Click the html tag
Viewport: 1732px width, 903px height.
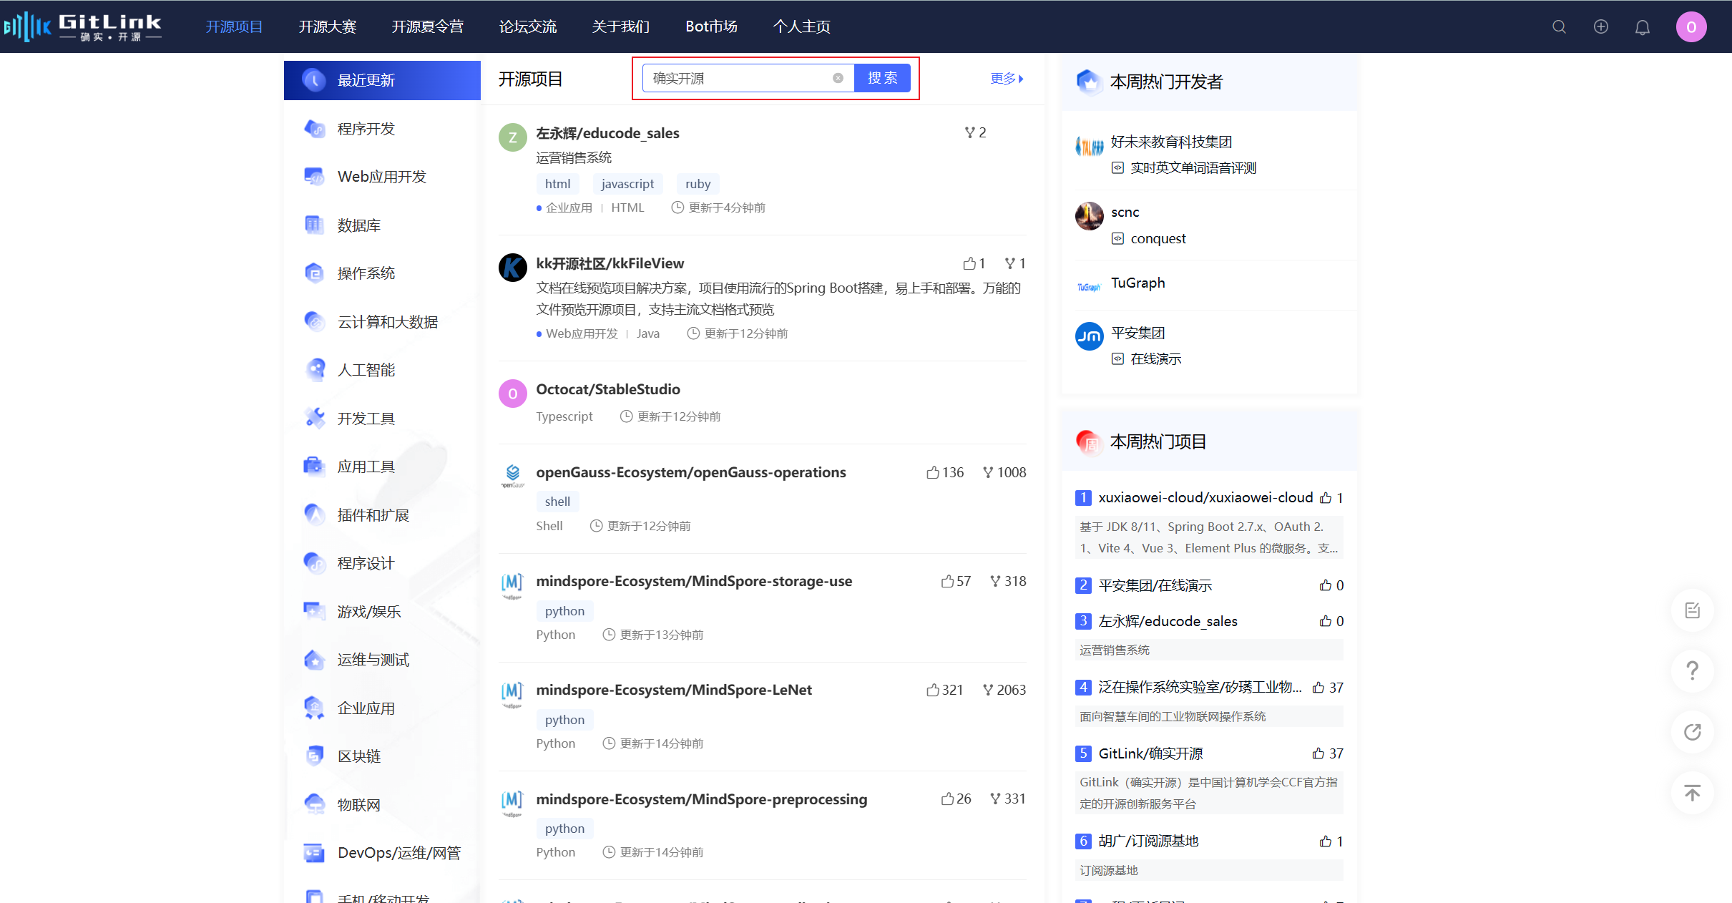coord(557,184)
